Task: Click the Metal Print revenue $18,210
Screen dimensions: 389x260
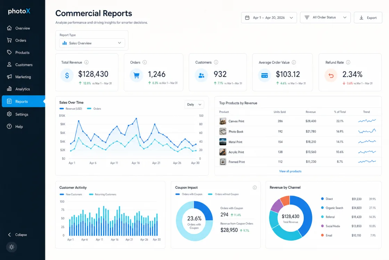Action: (x=311, y=142)
